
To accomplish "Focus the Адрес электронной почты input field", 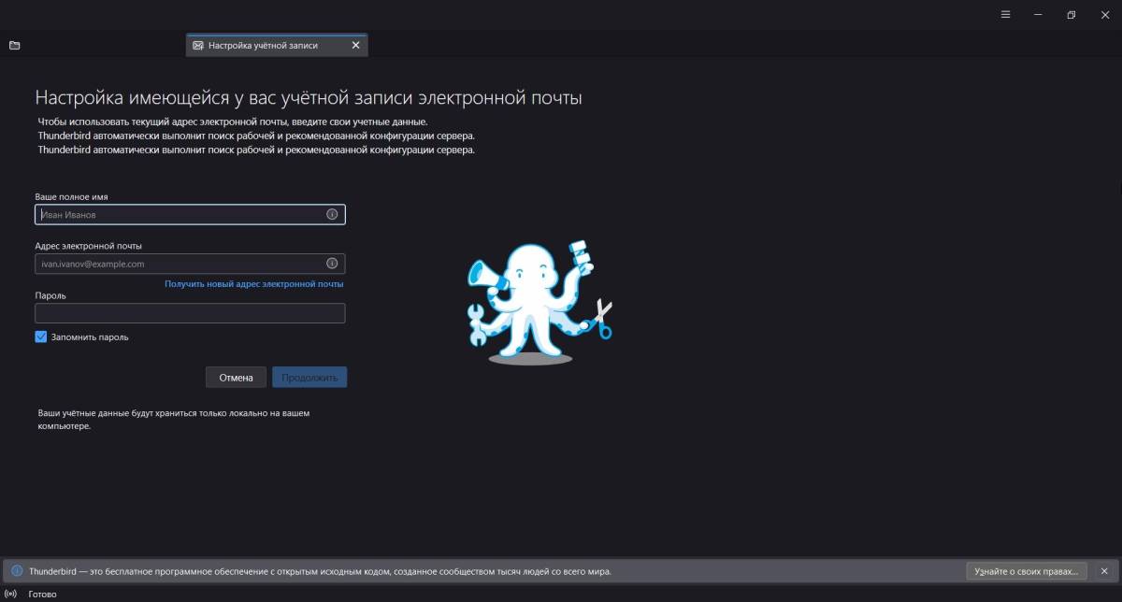I will (x=178, y=264).
